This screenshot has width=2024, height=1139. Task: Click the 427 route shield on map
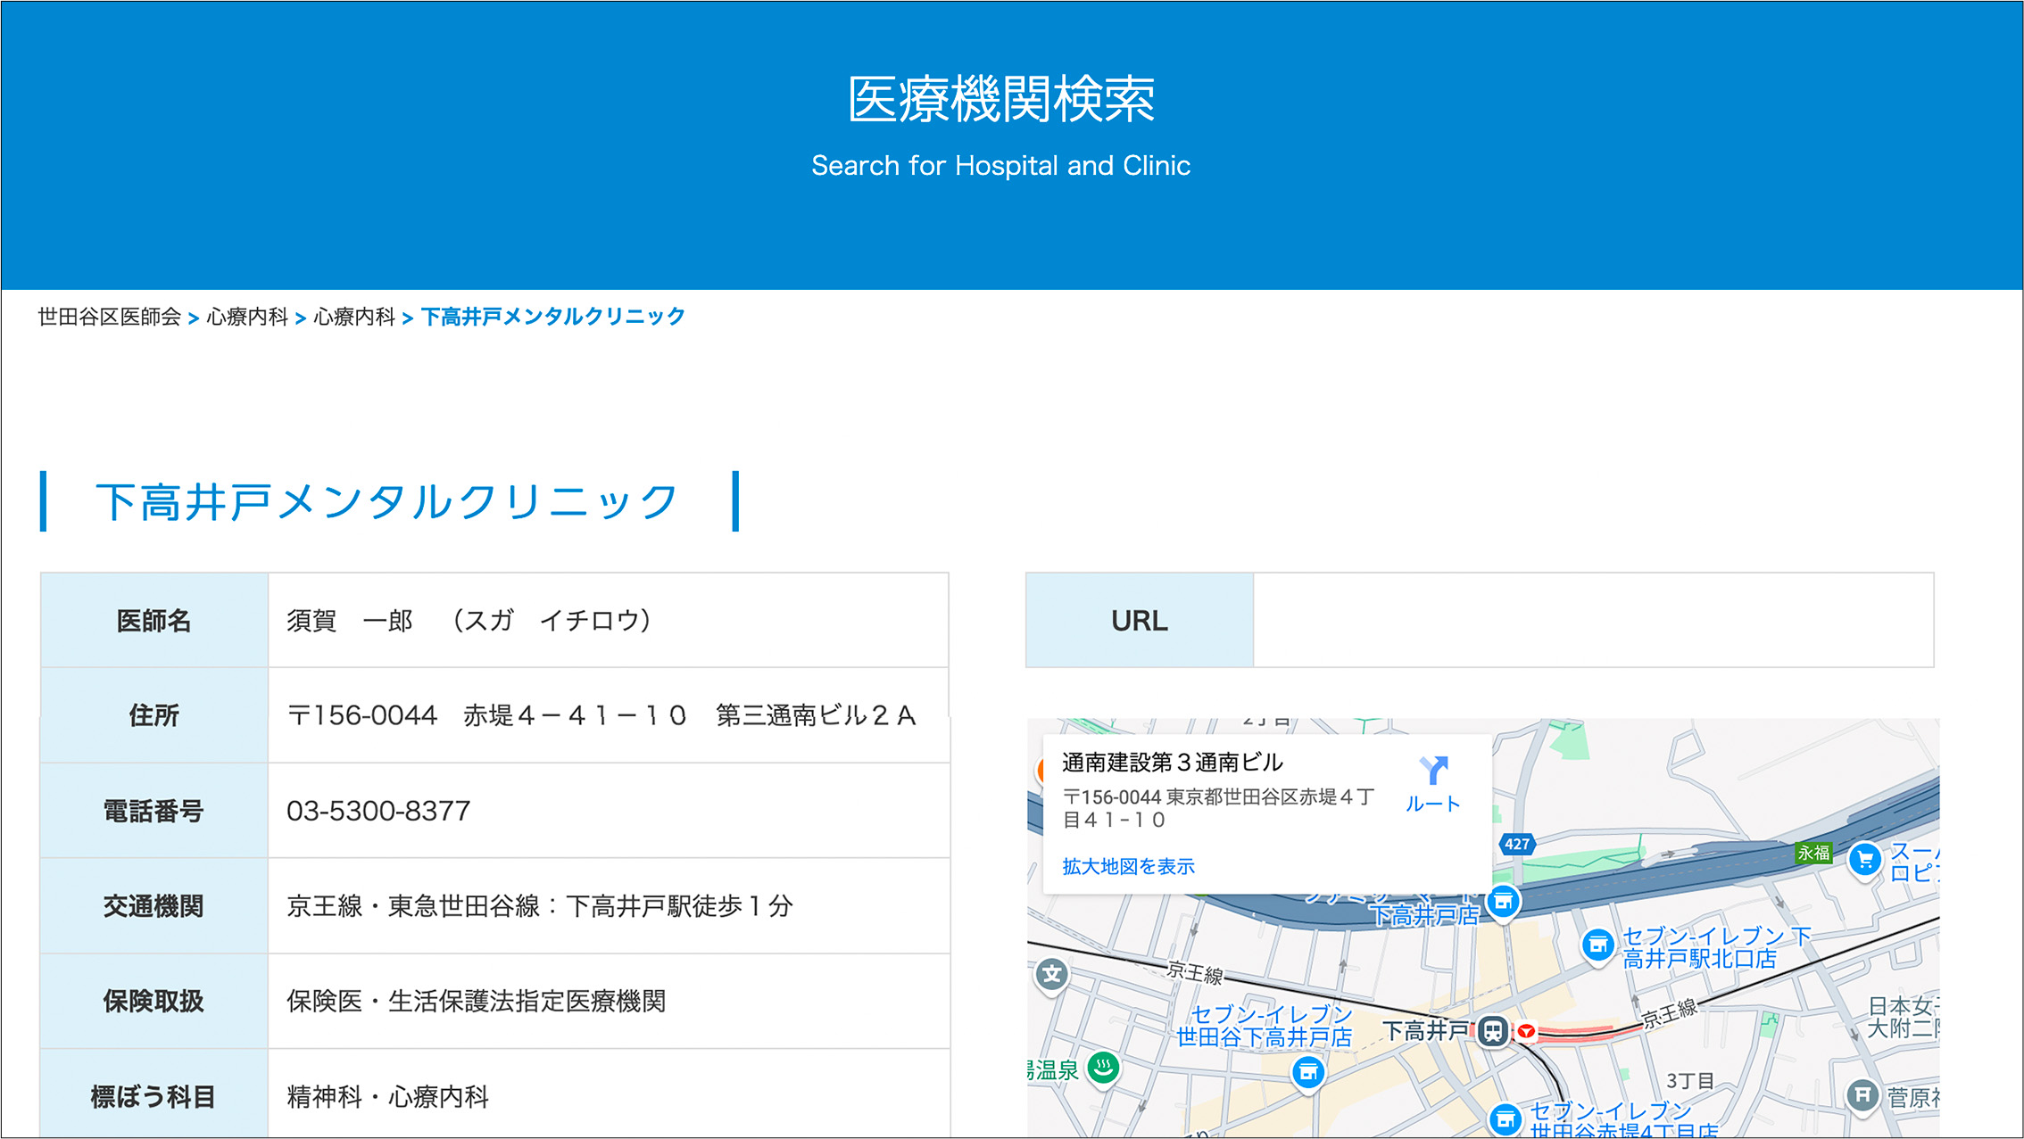pyautogui.click(x=1517, y=844)
